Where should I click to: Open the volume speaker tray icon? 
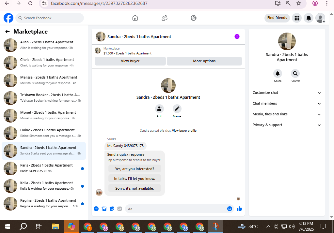pos(292,226)
